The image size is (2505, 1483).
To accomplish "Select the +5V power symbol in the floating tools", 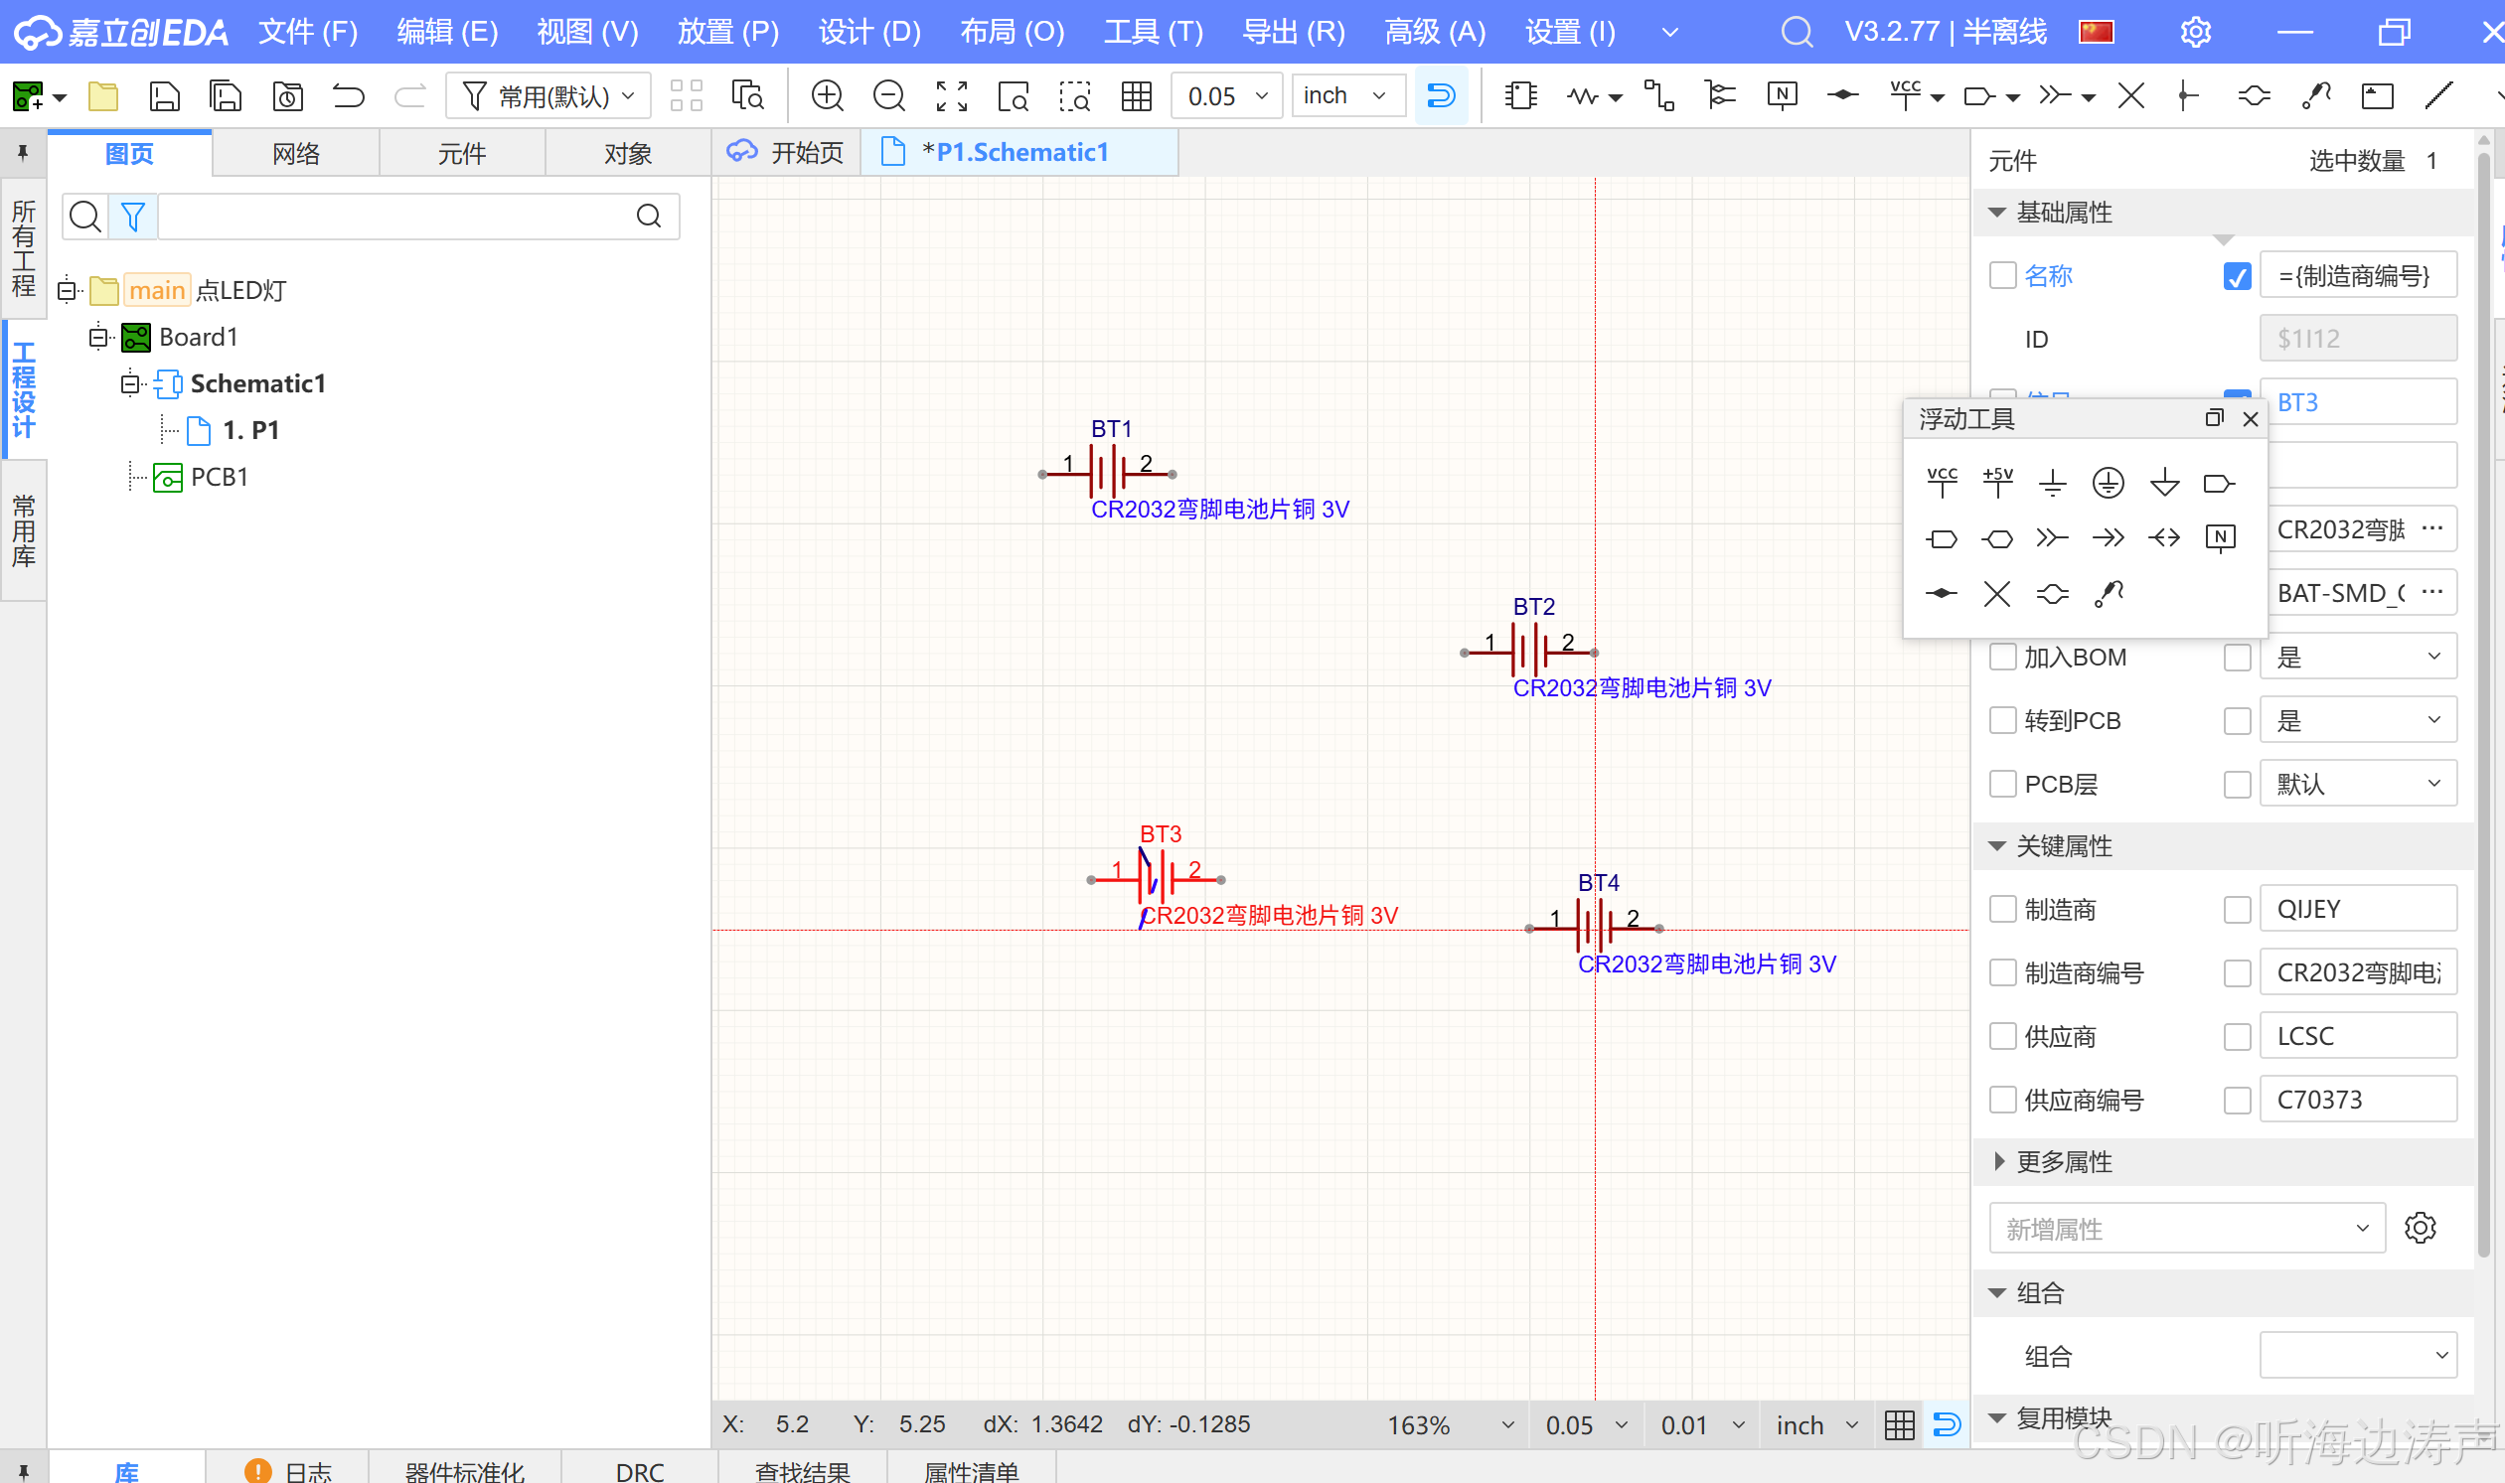I will click(x=1996, y=483).
